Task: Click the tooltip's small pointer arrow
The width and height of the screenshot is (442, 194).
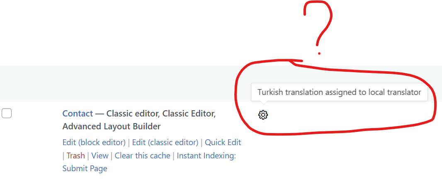Action: (263, 103)
